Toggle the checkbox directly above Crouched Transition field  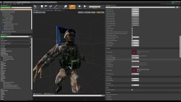click(132, 35)
